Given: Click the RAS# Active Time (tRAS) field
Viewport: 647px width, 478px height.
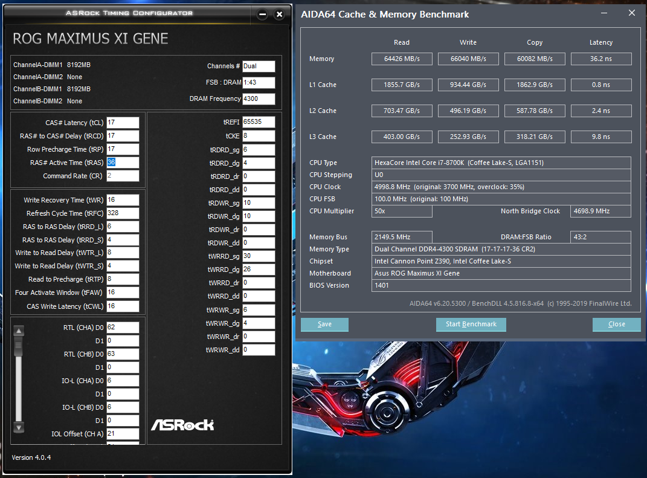Looking at the screenshot, I should tap(123, 162).
